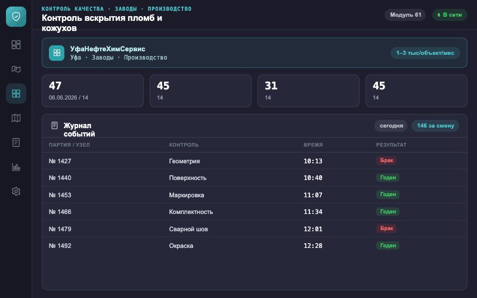Click the РЕЗУЛЬТАТ column header

click(x=391, y=145)
